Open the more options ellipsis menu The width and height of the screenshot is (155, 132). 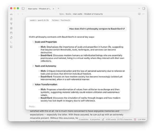click(x=143, y=14)
